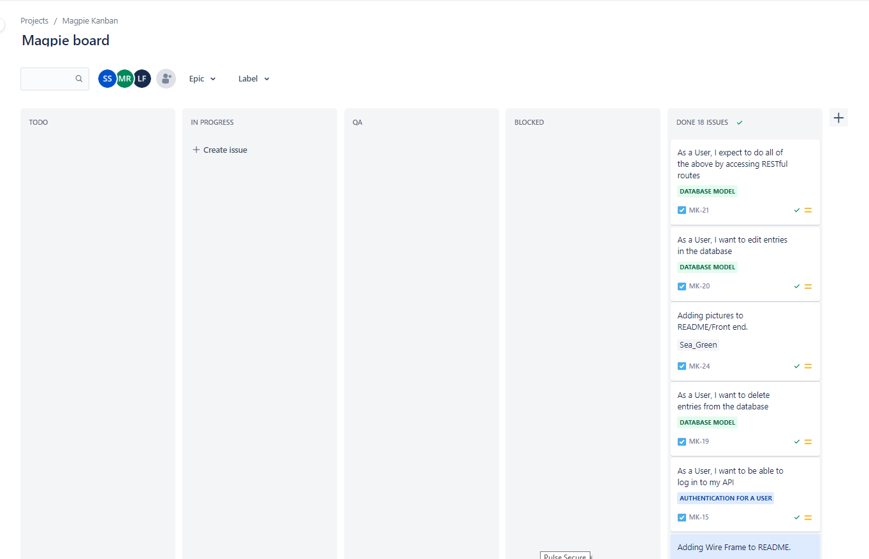The height and width of the screenshot is (559, 869).
Task: Click the SS avatar
Action: click(x=106, y=78)
